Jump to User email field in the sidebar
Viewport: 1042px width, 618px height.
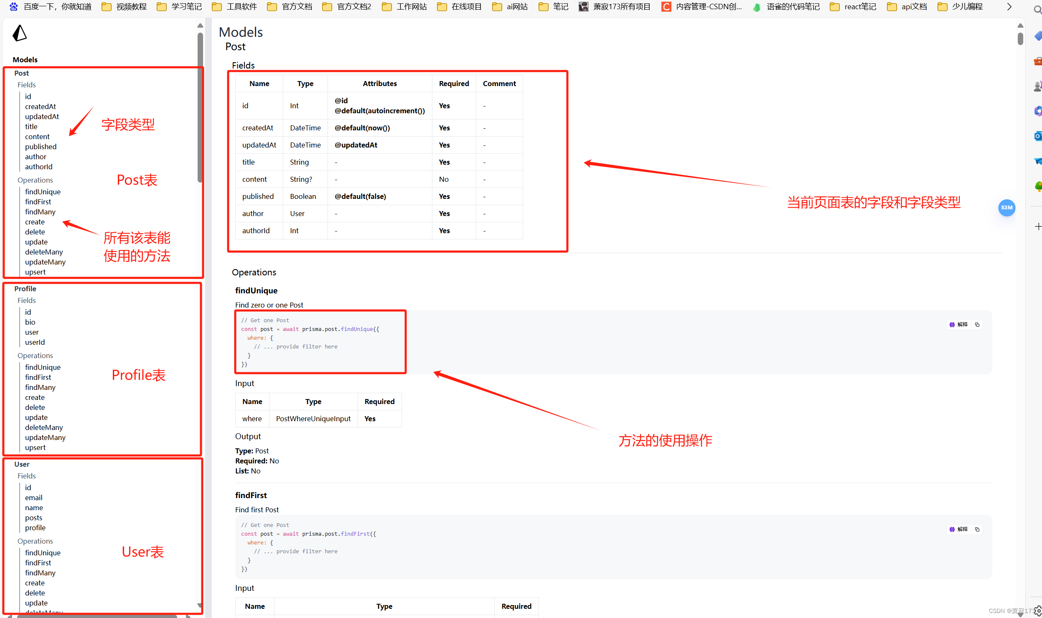pos(33,498)
